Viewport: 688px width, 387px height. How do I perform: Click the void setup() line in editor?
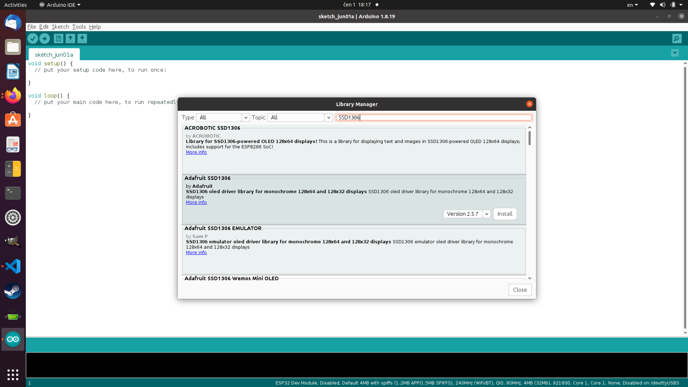(x=50, y=63)
